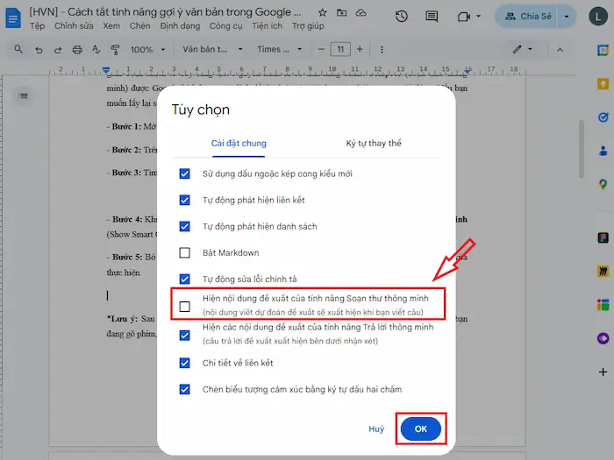The height and width of the screenshot is (460, 614).
Task: Click the plus to increase font size
Action: click(361, 50)
